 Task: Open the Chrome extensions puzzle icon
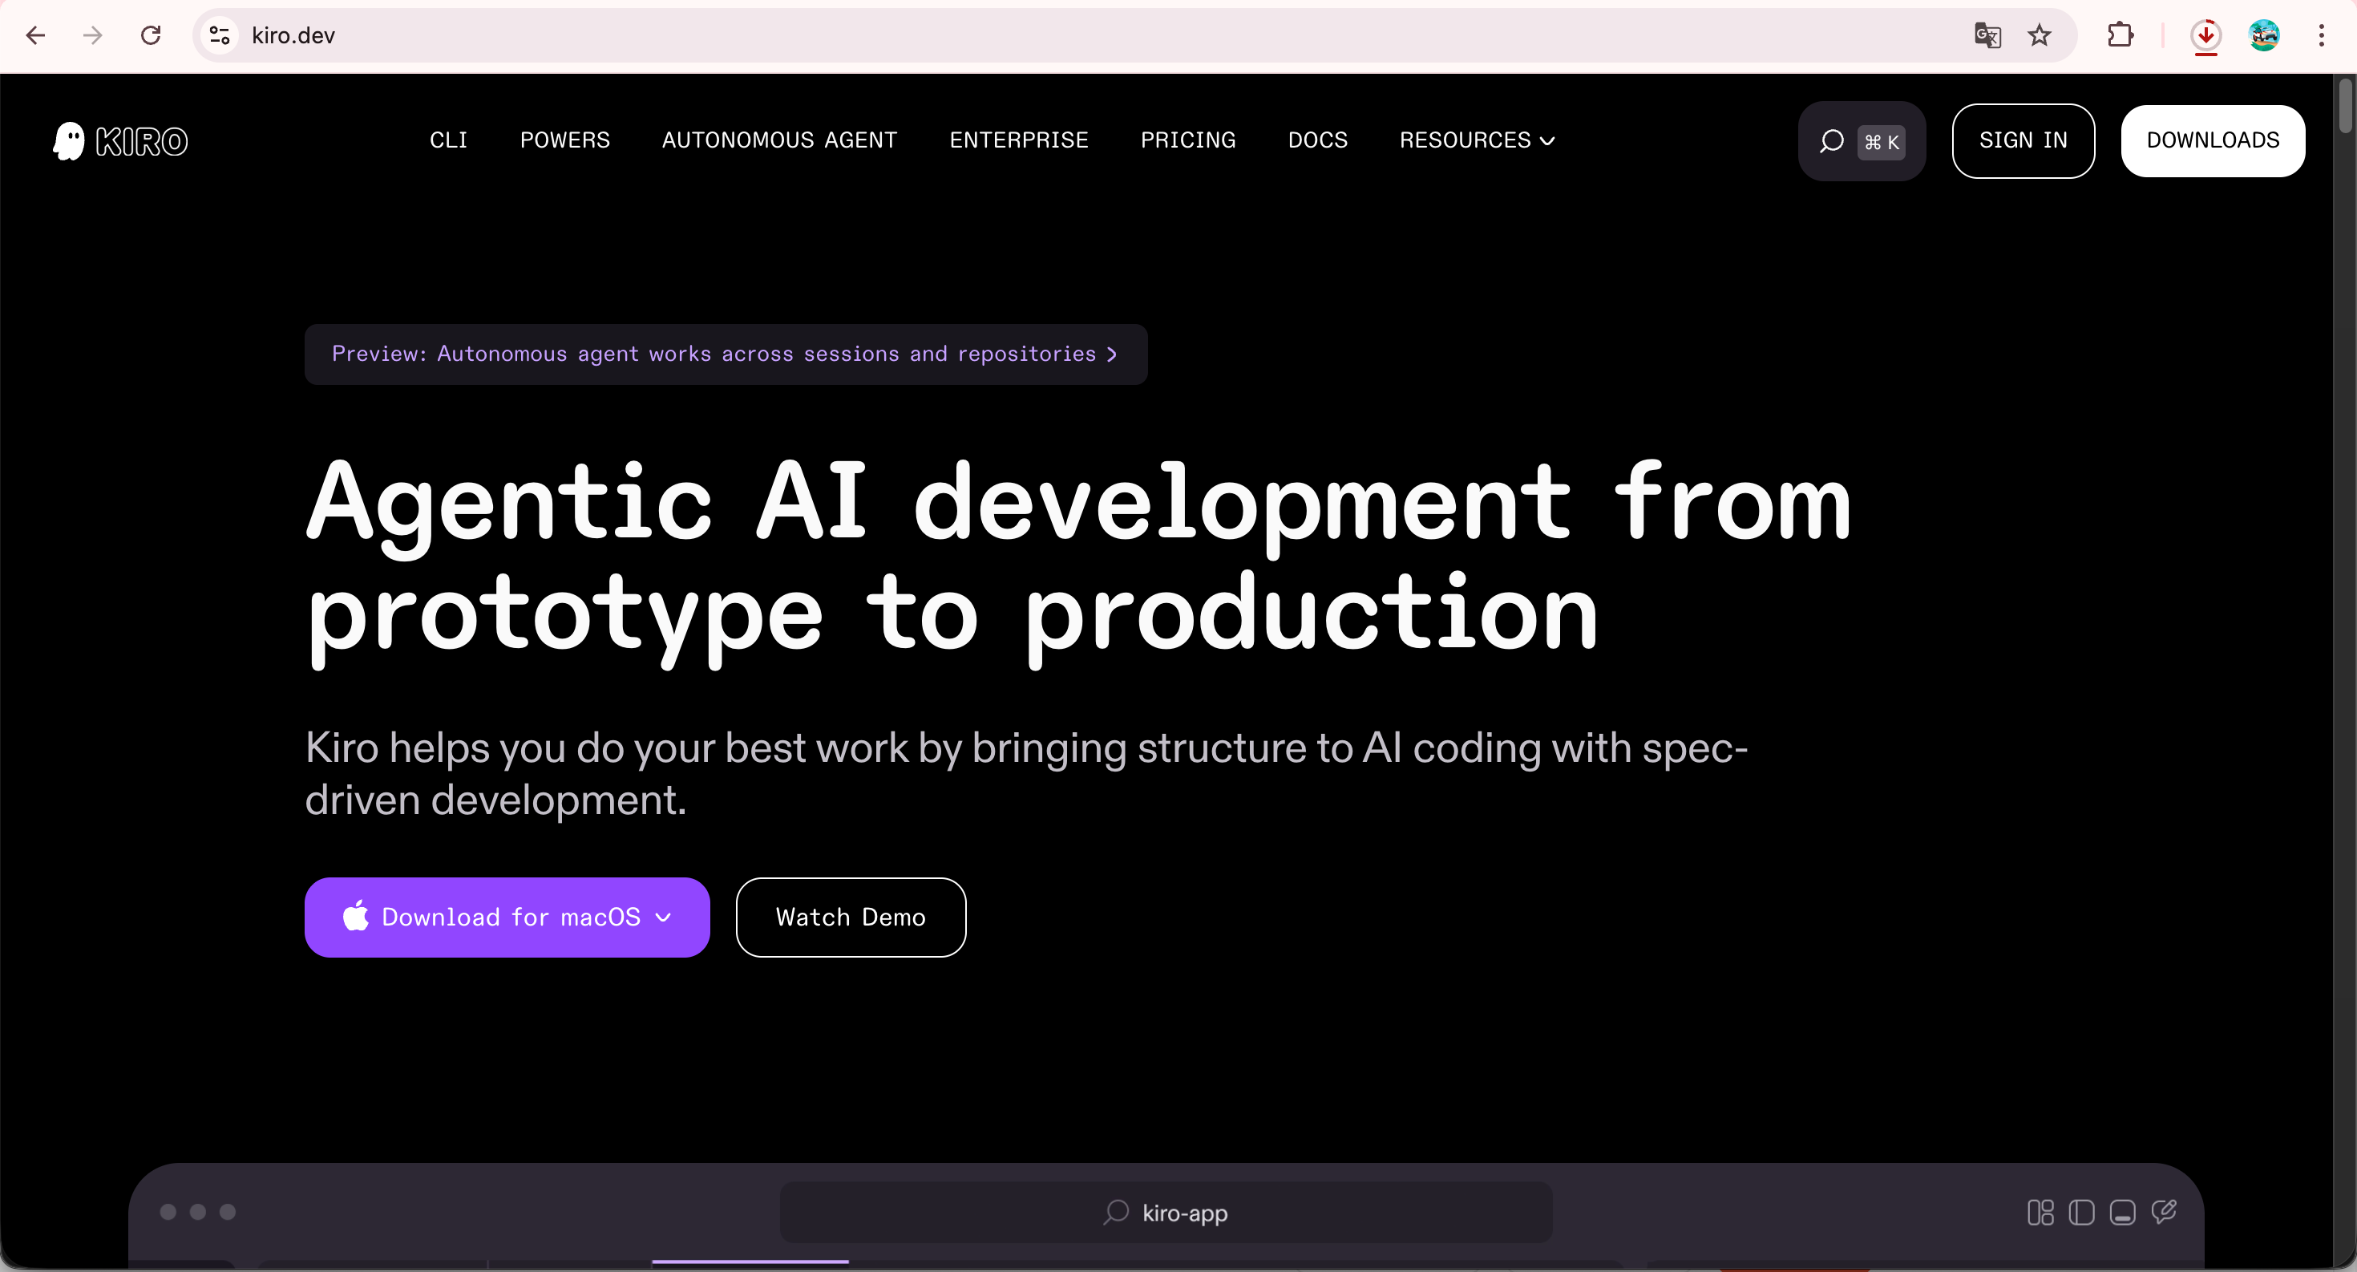click(x=2120, y=35)
